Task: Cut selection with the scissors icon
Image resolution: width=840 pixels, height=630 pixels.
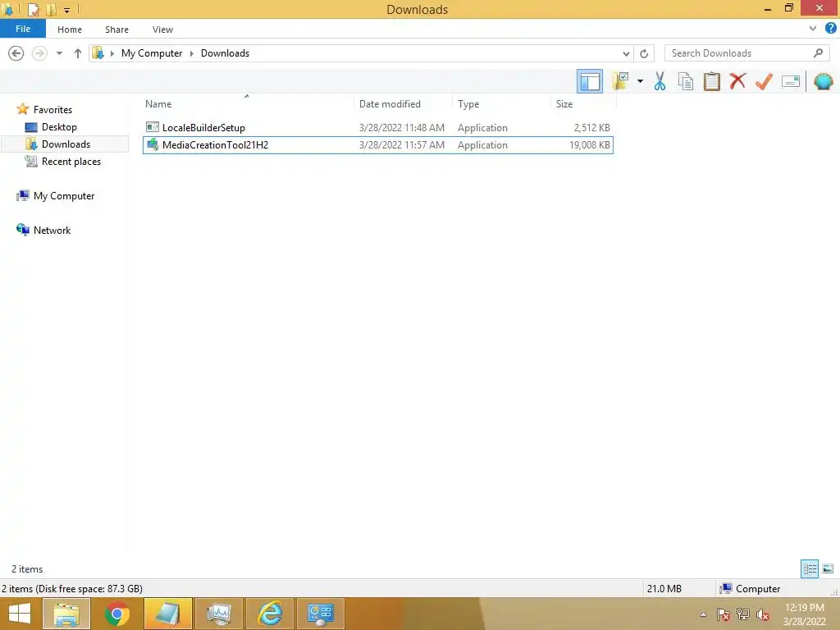Action: coord(660,81)
